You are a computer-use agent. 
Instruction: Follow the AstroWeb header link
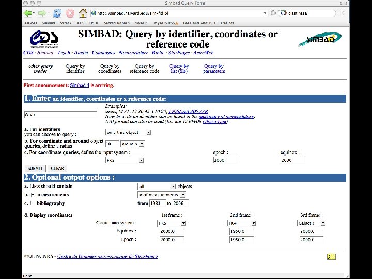tap(204, 53)
